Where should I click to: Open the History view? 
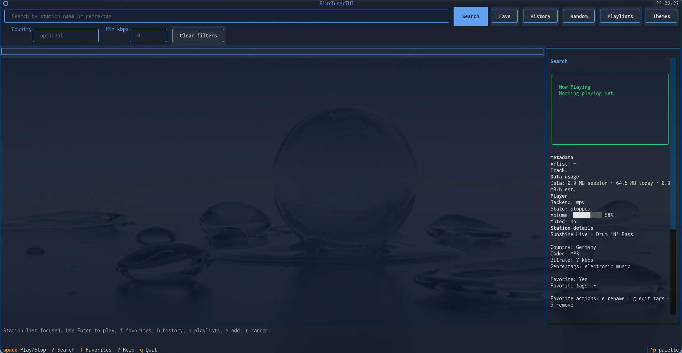(540, 16)
